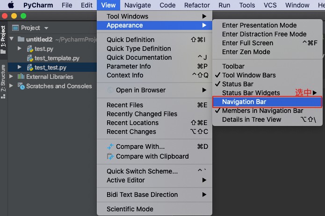
Task: Uncheck Members in Navigation Bar
Action: pyautogui.click(x=267, y=111)
